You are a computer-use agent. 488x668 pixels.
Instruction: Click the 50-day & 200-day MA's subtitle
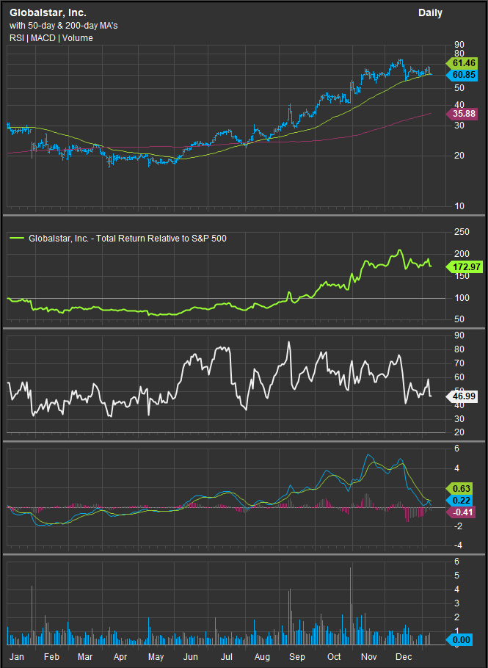point(69,26)
